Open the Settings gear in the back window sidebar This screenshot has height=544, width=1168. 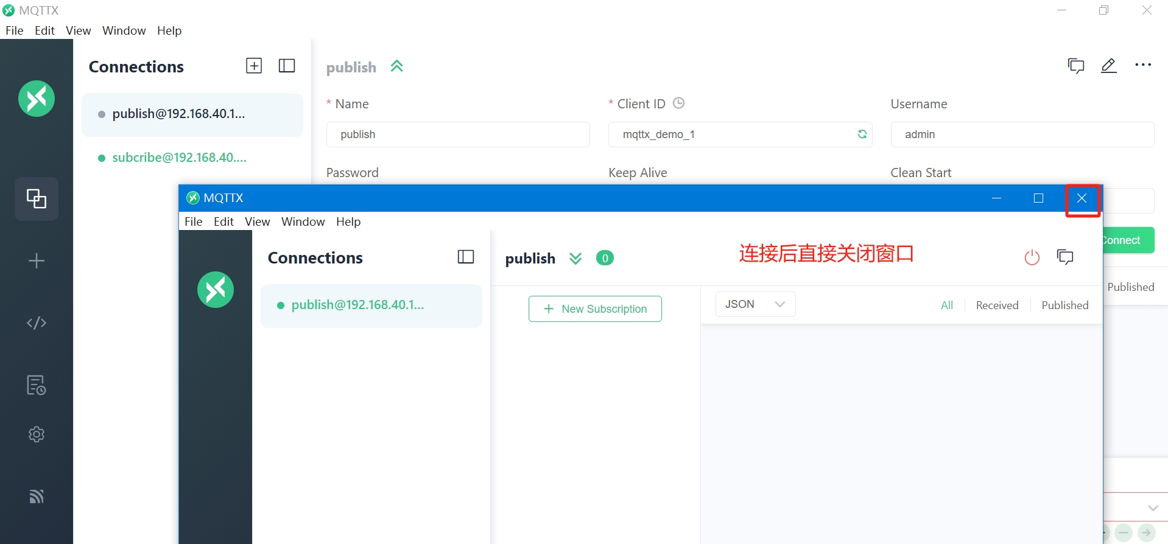click(x=37, y=434)
